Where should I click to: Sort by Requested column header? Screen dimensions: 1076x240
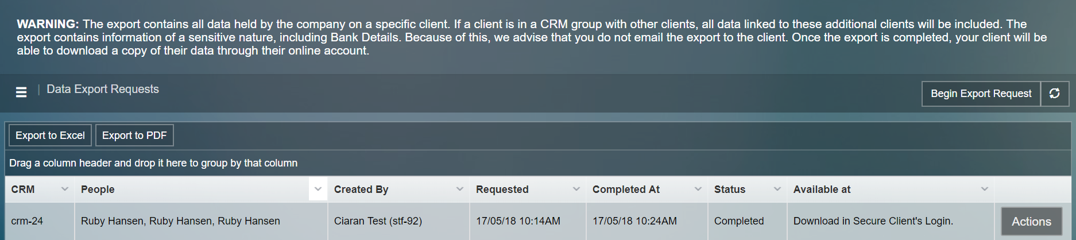(x=502, y=189)
